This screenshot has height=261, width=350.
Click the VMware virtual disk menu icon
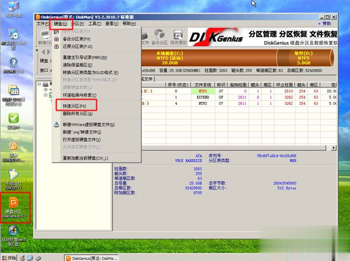point(57,124)
